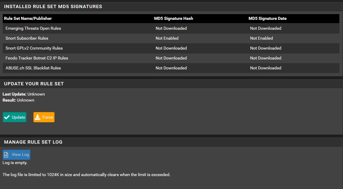
Task: Click the INSTALLED RULE SET MD5 SIGNATURES header
Action: 52,6
